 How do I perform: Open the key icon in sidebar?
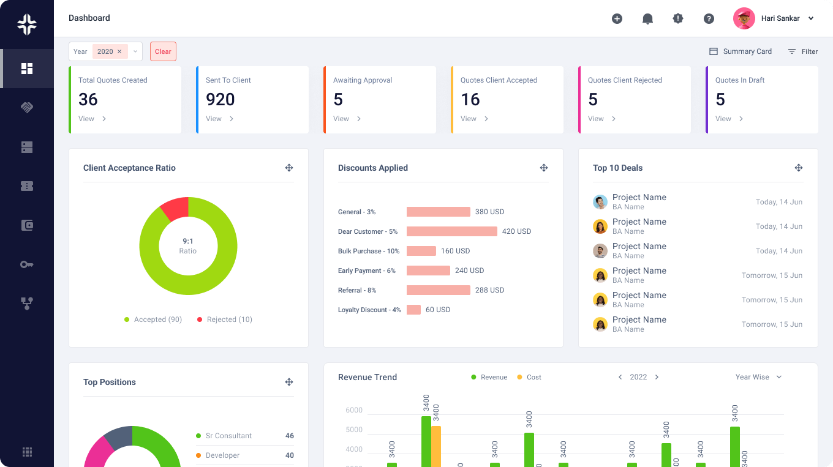pos(27,264)
